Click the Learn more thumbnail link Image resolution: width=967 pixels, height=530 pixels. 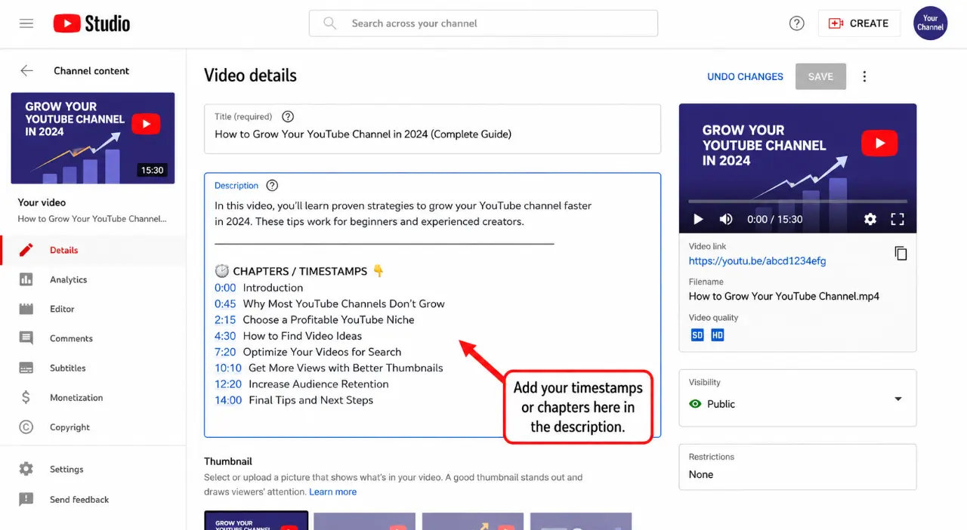click(332, 491)
